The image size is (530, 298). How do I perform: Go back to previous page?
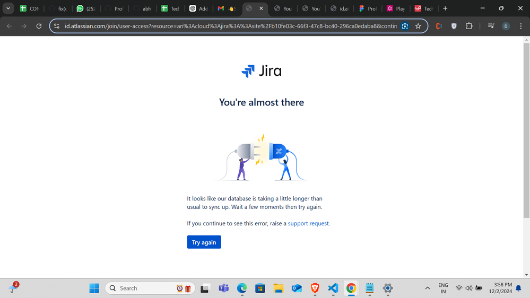click(x=9, y=26)
